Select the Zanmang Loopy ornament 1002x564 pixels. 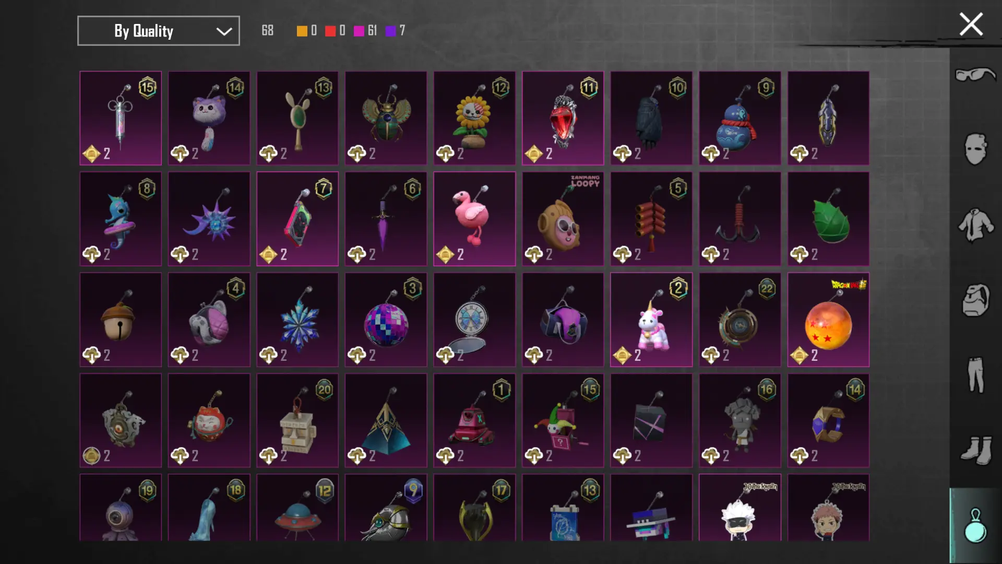pos(563,219)
